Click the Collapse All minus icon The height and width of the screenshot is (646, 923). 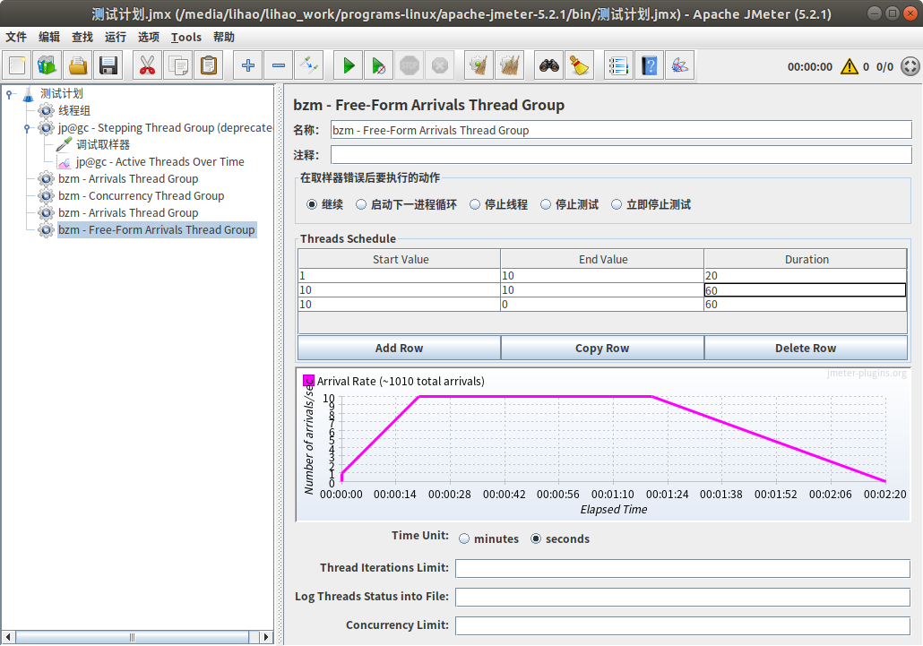point(279,65)
